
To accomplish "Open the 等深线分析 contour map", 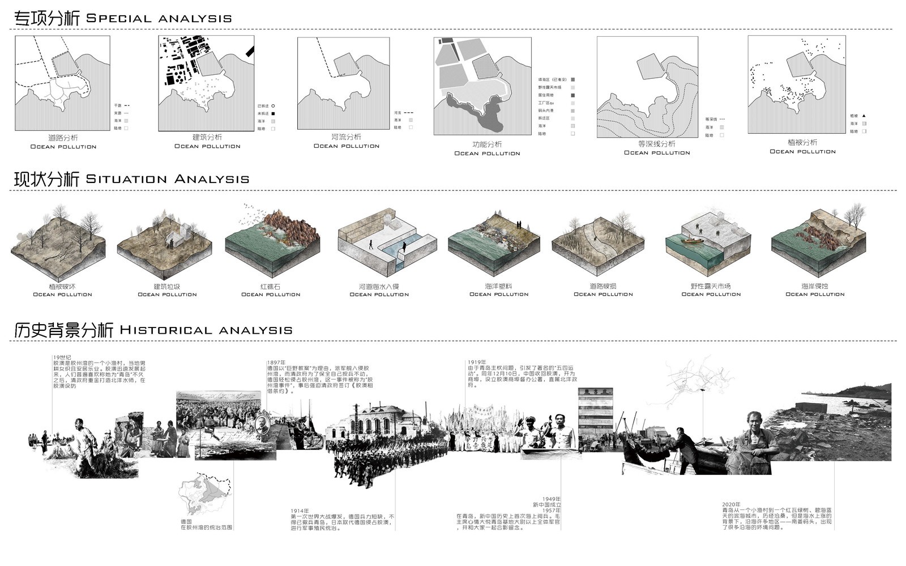I will click(648, 87).
